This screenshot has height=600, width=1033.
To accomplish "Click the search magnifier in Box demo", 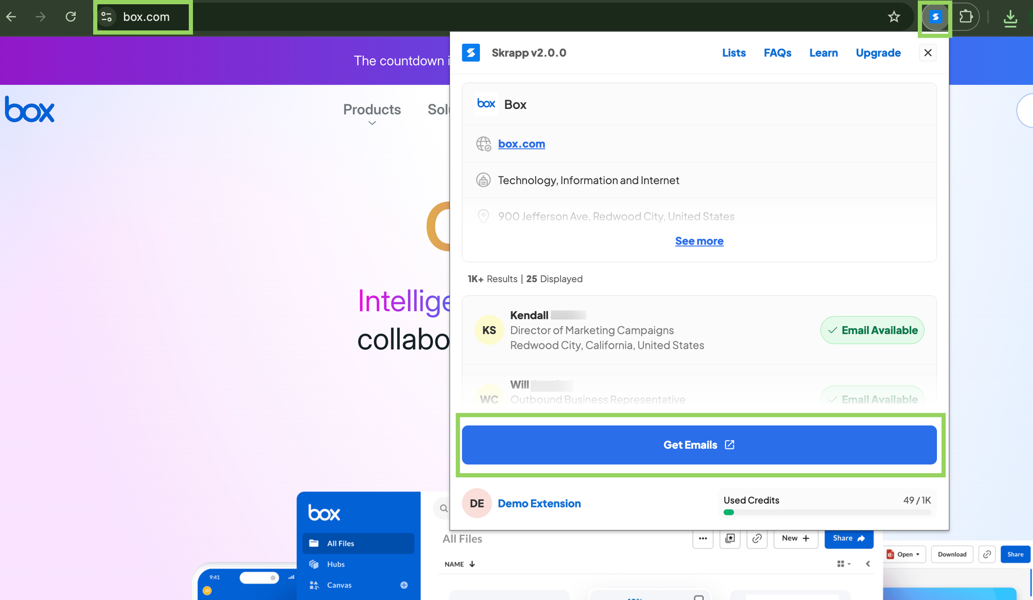I will (444, 508).
